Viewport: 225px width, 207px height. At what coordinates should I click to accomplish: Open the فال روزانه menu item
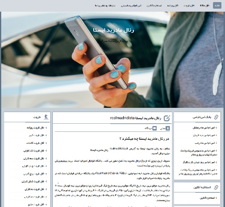coord(172,5)
